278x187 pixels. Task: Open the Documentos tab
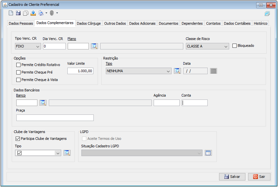pos(168,23)
